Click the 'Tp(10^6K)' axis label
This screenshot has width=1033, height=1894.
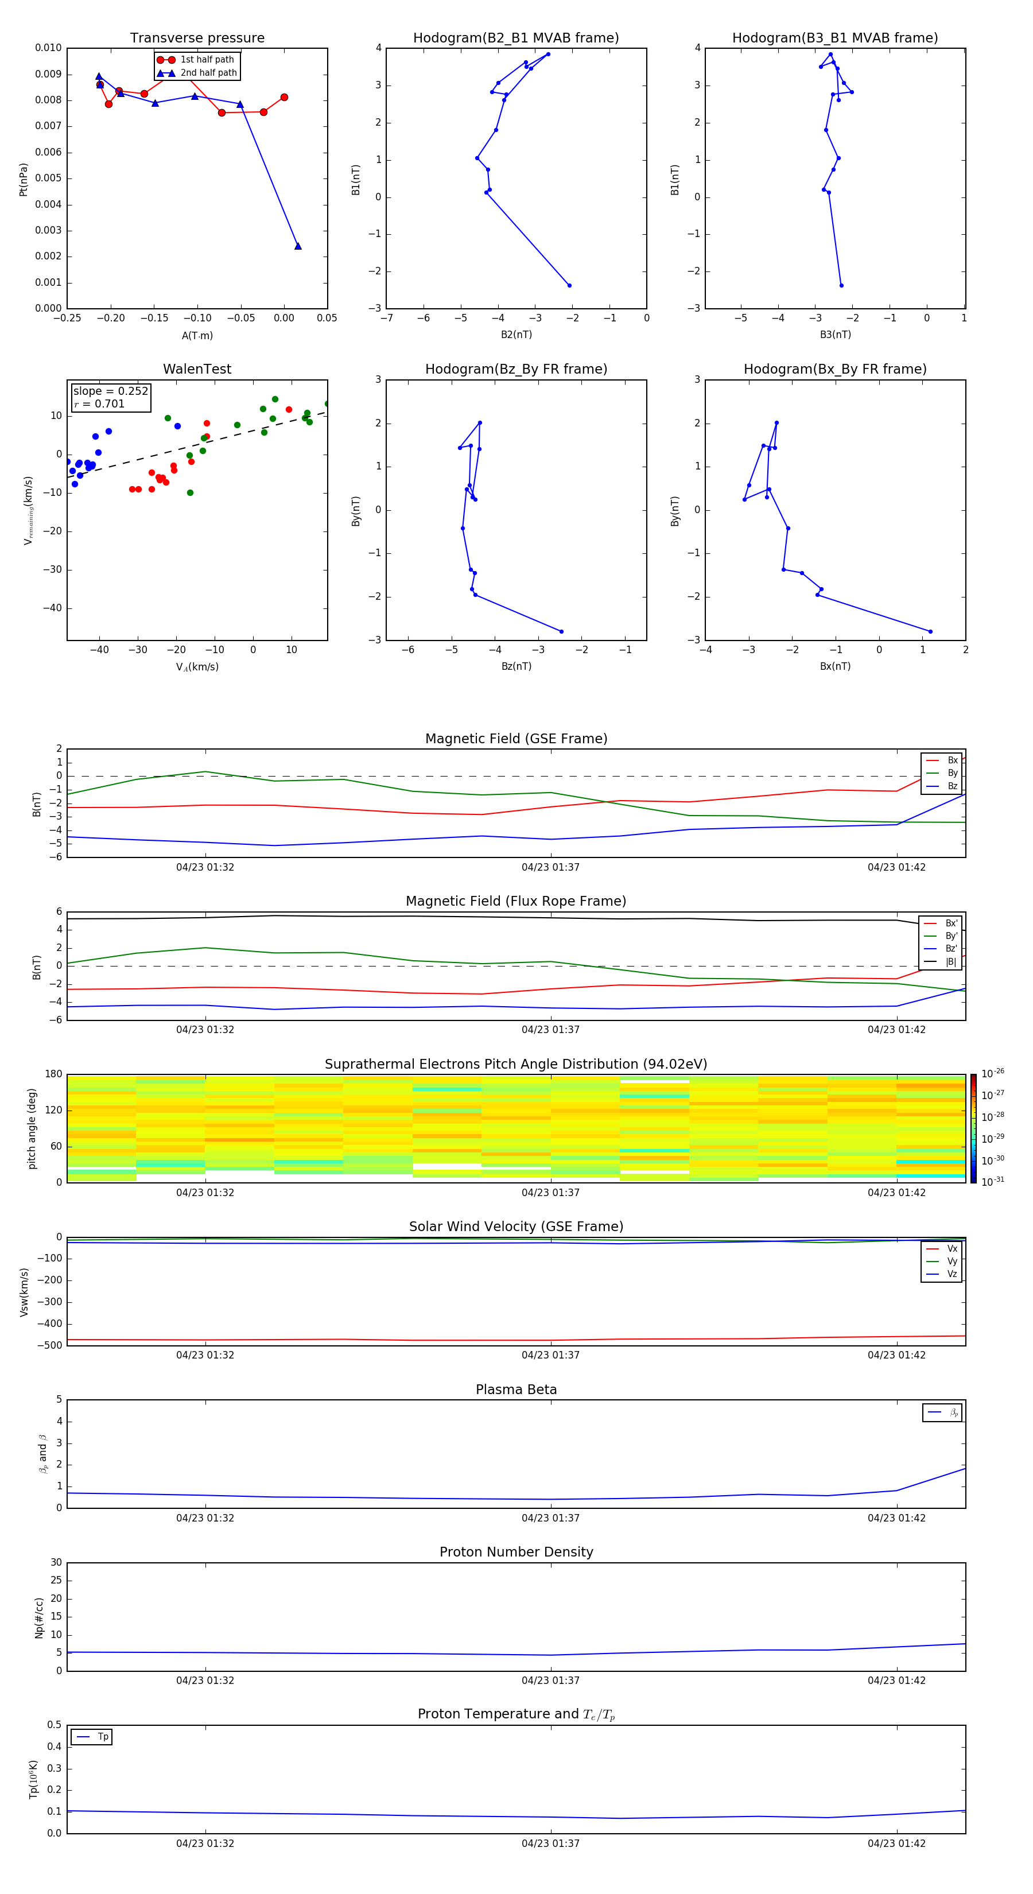click(x=33, y=1779)
